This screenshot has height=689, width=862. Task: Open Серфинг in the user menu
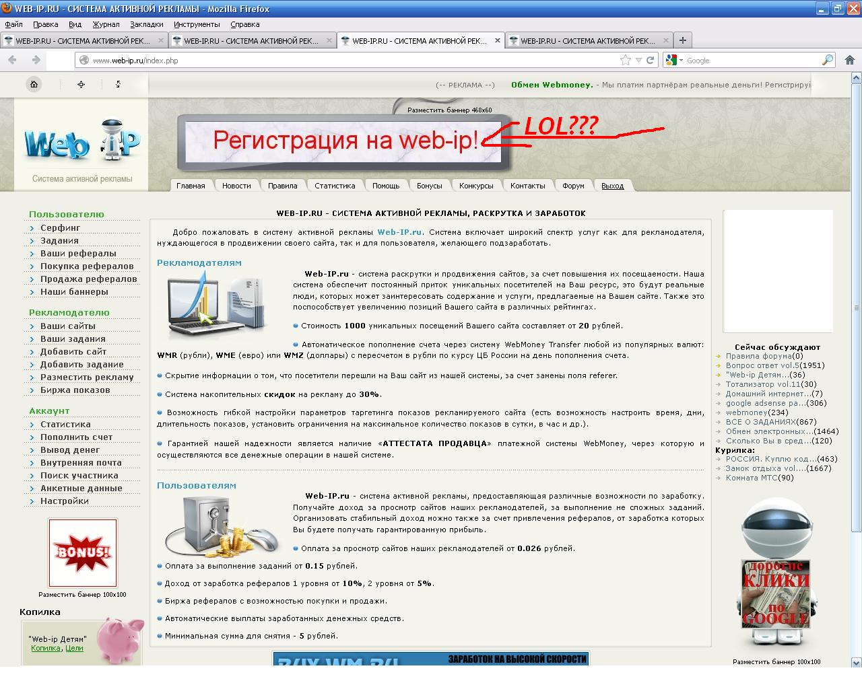click(x=61, y=228)
